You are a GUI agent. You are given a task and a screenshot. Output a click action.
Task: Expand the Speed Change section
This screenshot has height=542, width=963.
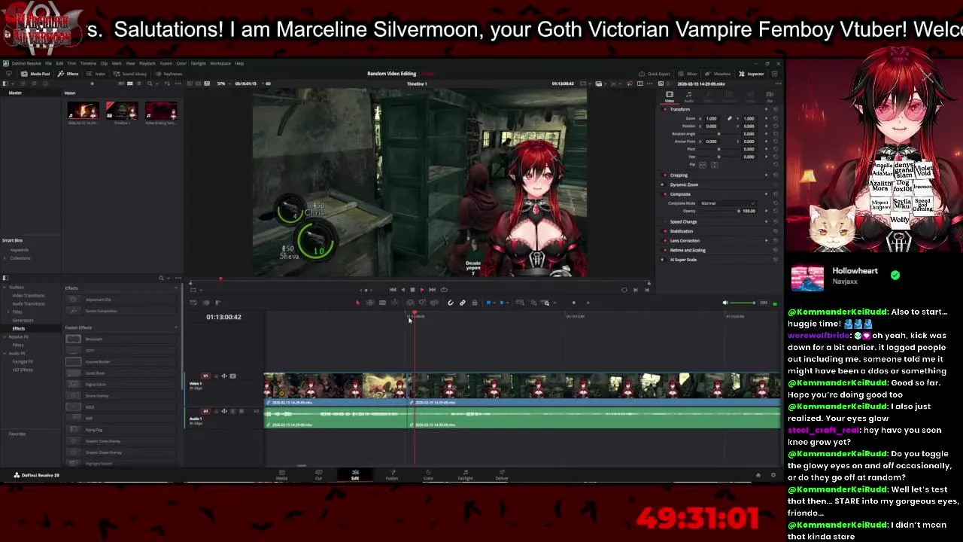[x=683, y=222]
